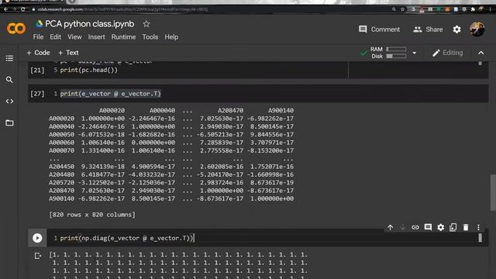Screen dimensions: 496x279
Task: Open the Tools menu
Action: [150, 37]
